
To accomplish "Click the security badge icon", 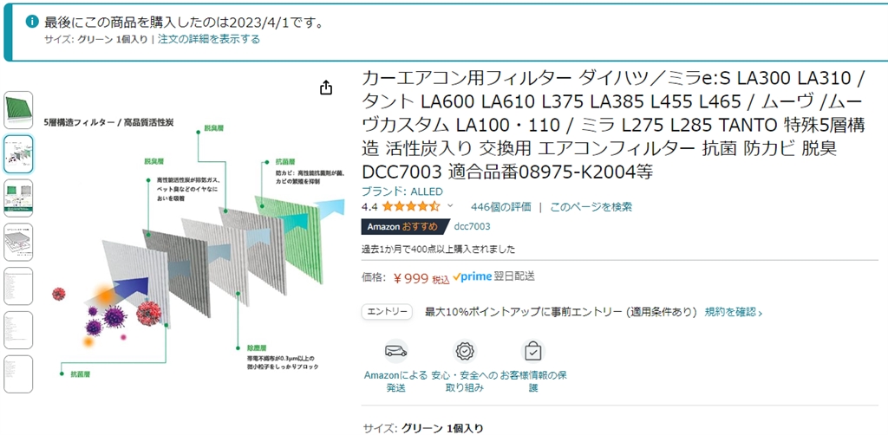I will pos(465,351).
